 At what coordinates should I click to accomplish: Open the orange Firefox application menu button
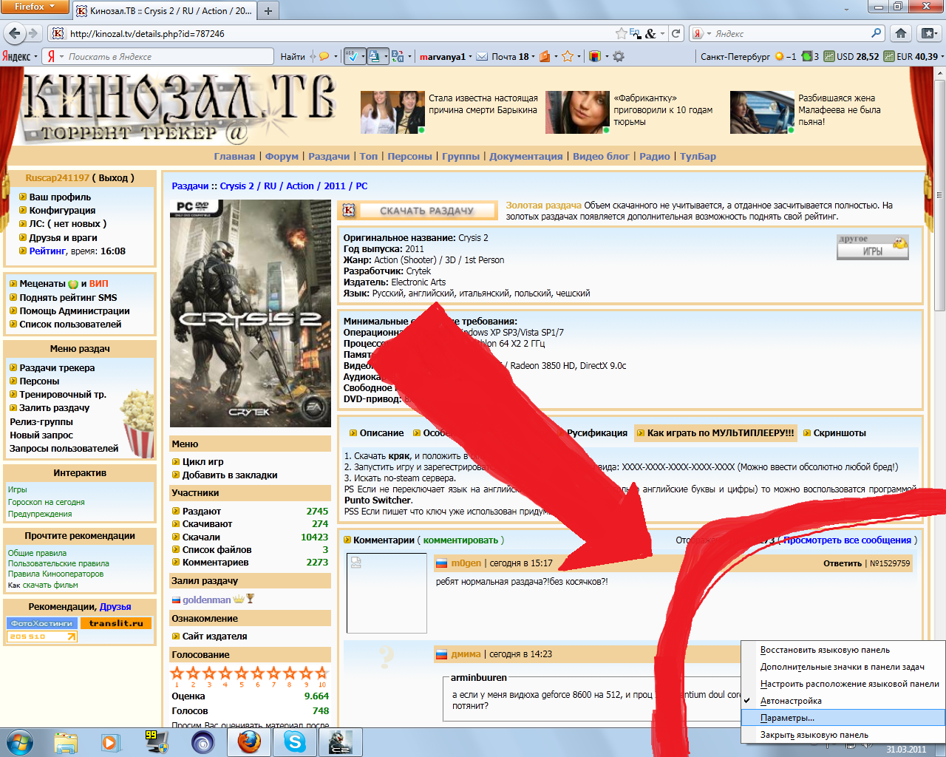point(35,7)
